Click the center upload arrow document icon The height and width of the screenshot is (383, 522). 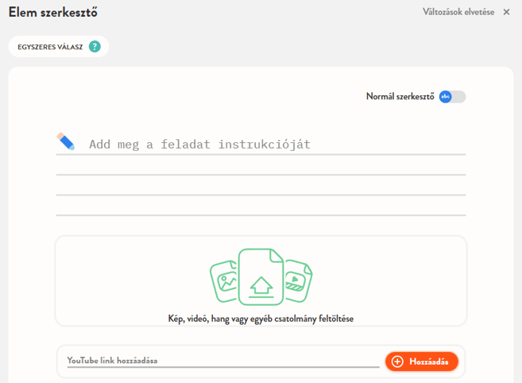point(261,277)
